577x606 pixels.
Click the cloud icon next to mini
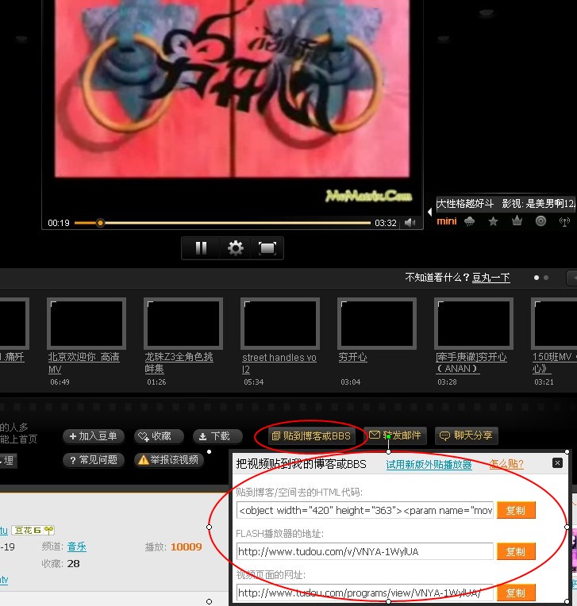[x=470, y=221]
